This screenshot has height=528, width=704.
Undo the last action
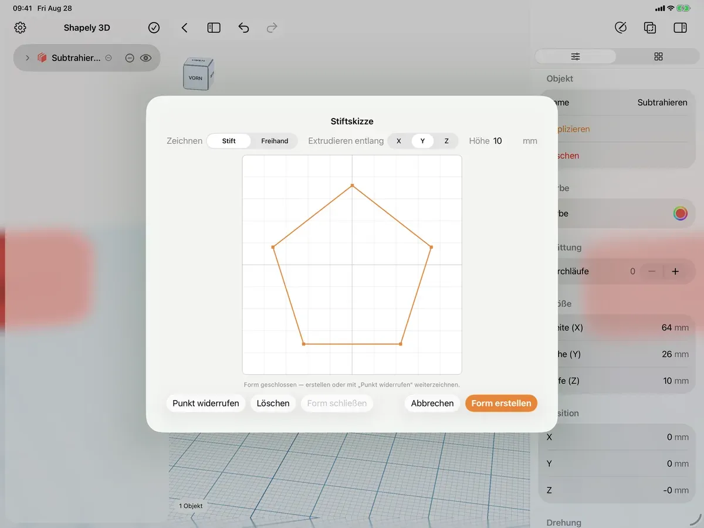[x=243, y=28]
